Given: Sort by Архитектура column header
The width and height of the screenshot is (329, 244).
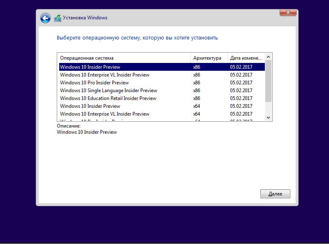Looking at the screenshot, I should click(209, 58).
